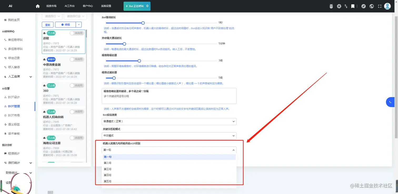
Task: Click the AI logo in top-left
Action: point(11,6)
